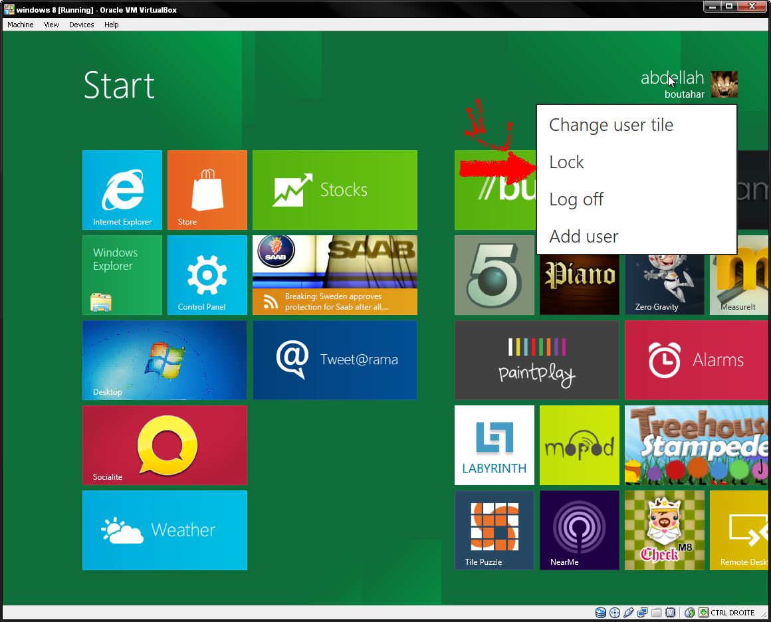Open the Store app tile
Viewport: 771px width, 622px height.
[x=207, y=190]
